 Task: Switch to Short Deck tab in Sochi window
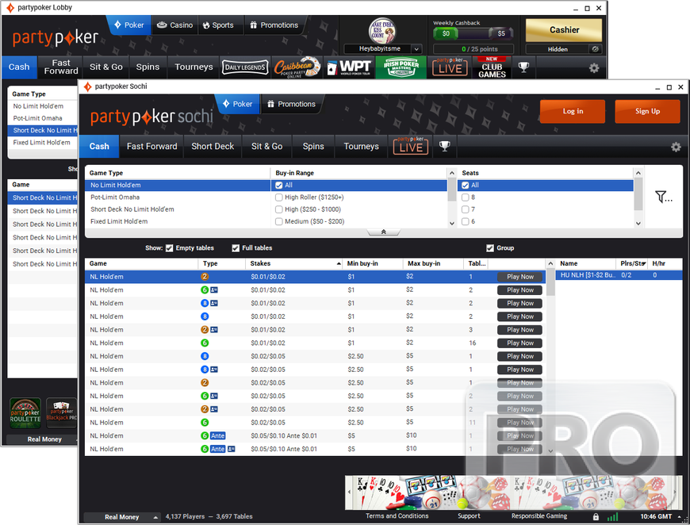(213, 146)
